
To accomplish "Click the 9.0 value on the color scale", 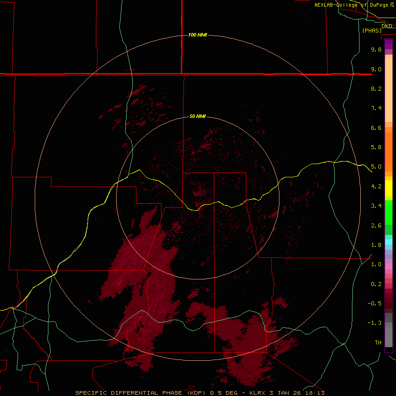I will (x=376, y=69).
